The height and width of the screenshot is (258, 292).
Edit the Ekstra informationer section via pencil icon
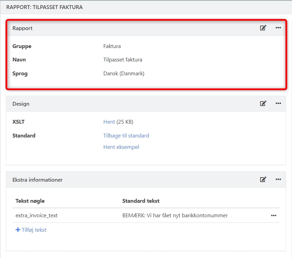pos(263,179)
